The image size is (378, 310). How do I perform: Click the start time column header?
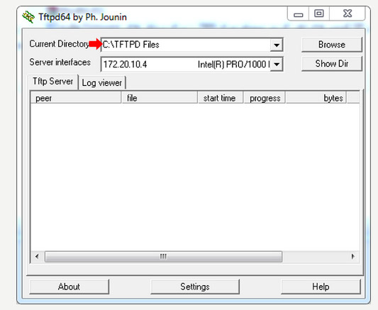tap(221, 98)
